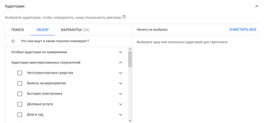This screenshot has height=123, width=264.
Task: Tick the Деловые услуги checkbox
Action: (20, 104)
